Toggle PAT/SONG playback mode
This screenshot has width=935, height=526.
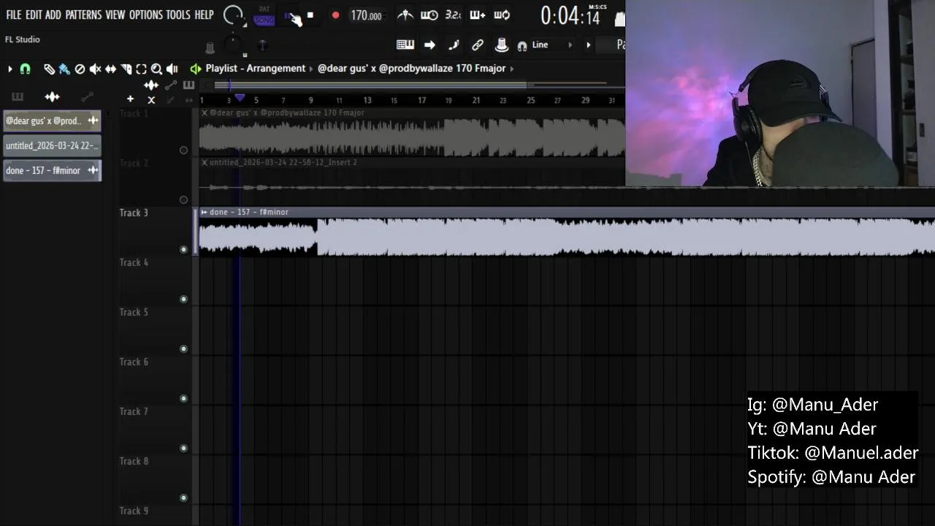click(264, 15)
